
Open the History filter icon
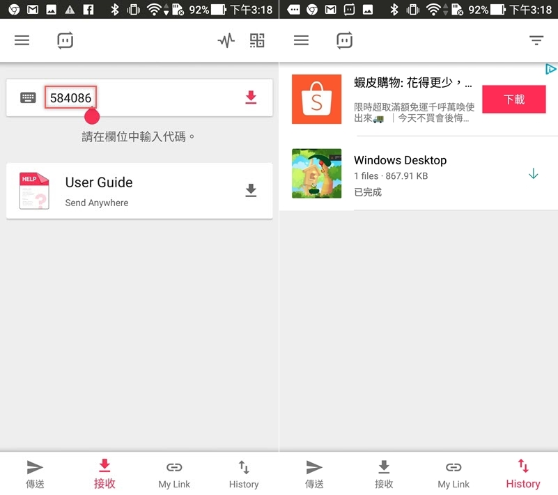(536, 40)
